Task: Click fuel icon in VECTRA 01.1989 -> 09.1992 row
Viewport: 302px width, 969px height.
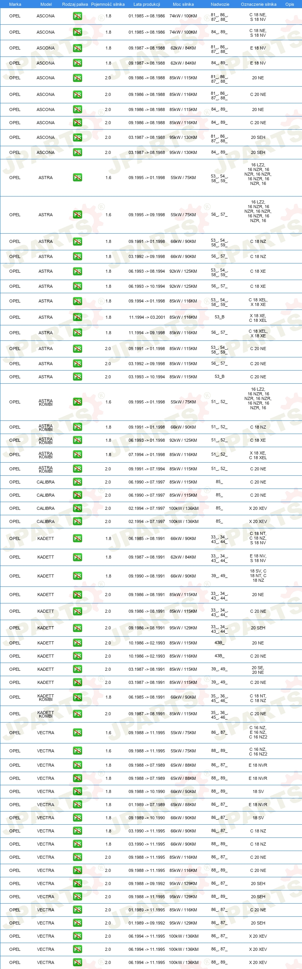Action: coord(78,923)
